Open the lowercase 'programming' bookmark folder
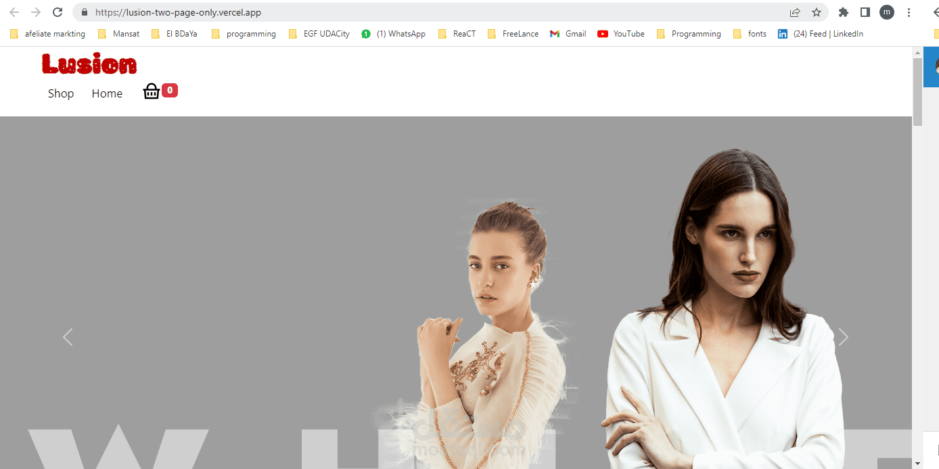Image resolution: width=939 pixels, height=469 pixels. click(x=244, y=34)
